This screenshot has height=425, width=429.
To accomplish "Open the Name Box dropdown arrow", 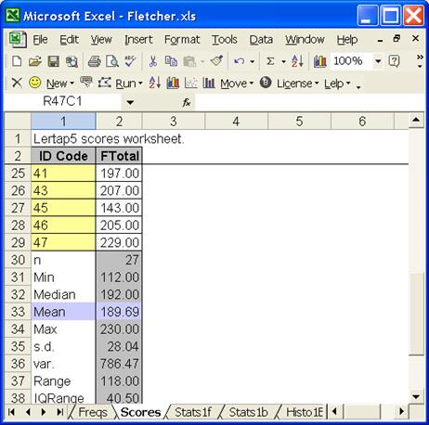I will 130,102.
